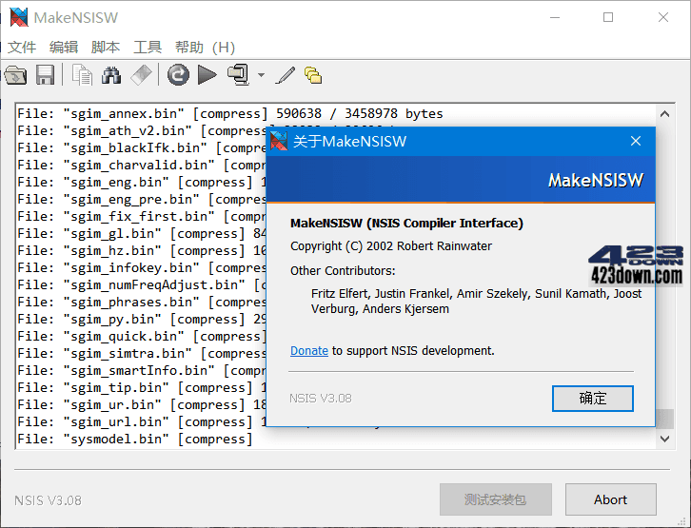Click the log line for "sgim_py.bin"
The image size is (691, 528).
(x=142, y=320)
